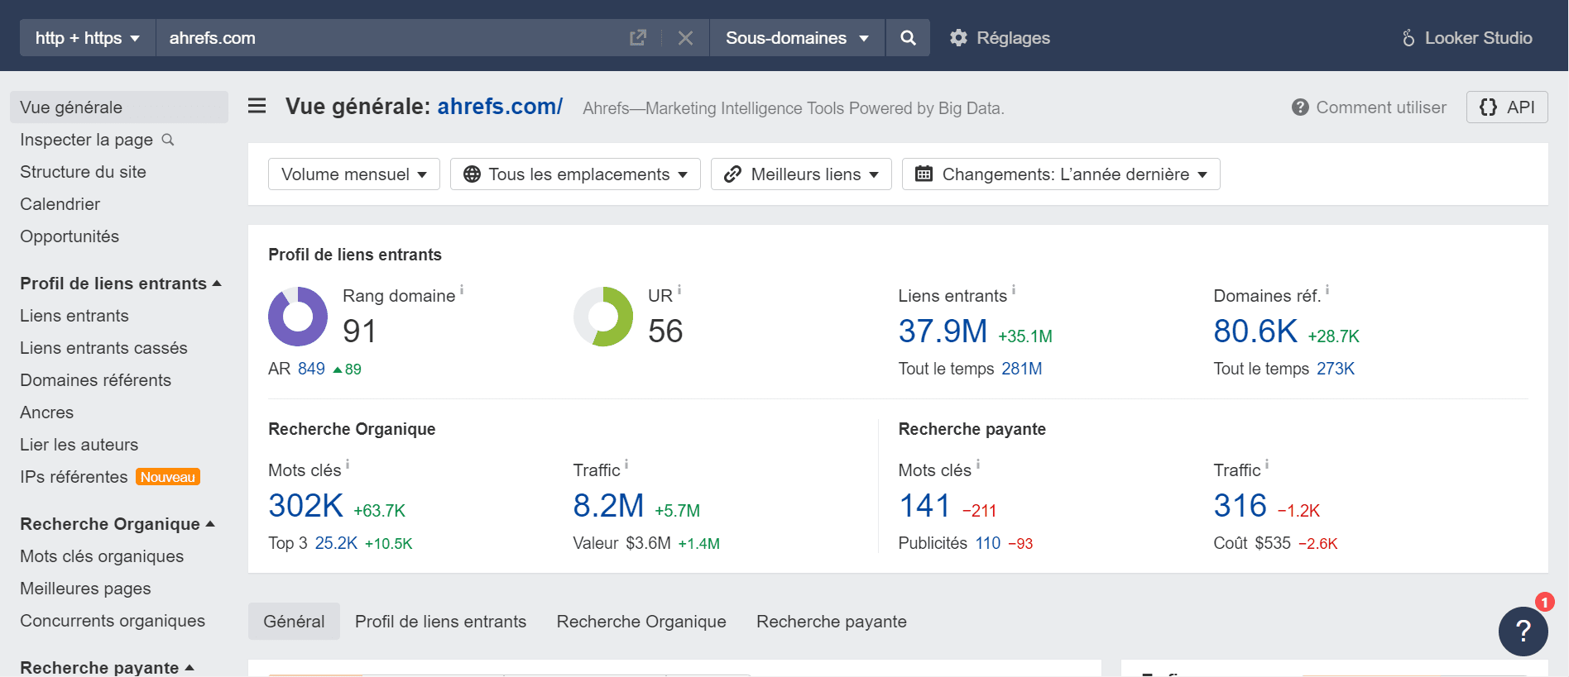Open Concurrents organiques in sidebar
This screenshot has height=677, width=1569.
pyautogui.click(x=113, y=621)
